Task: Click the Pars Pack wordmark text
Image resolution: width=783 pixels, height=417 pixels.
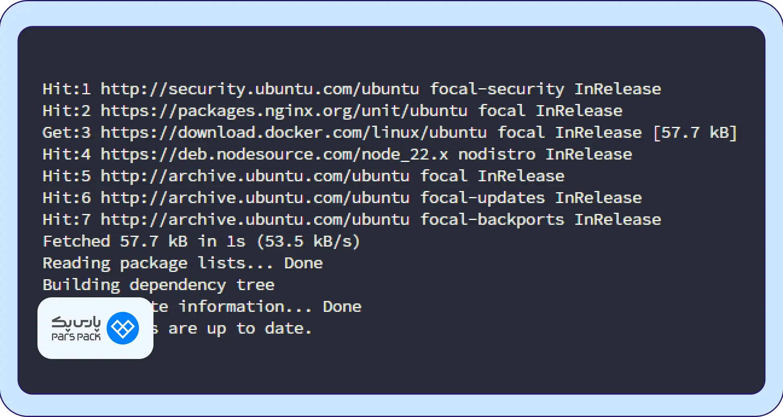Action: [76, 328]
